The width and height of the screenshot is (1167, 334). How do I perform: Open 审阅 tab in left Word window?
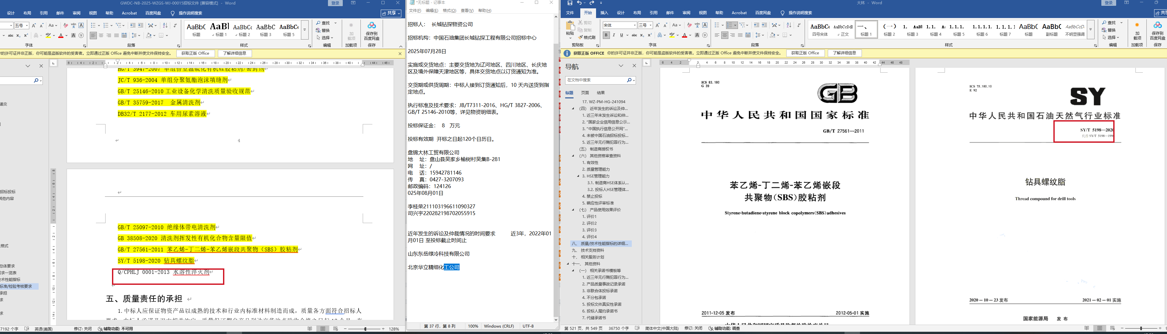[77, 13]
